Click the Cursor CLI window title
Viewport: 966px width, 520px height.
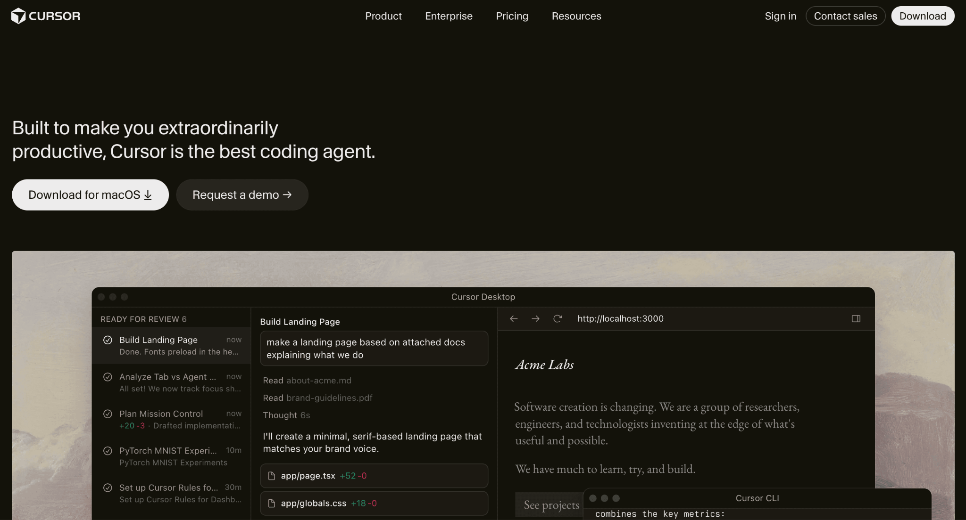[757, 498]
